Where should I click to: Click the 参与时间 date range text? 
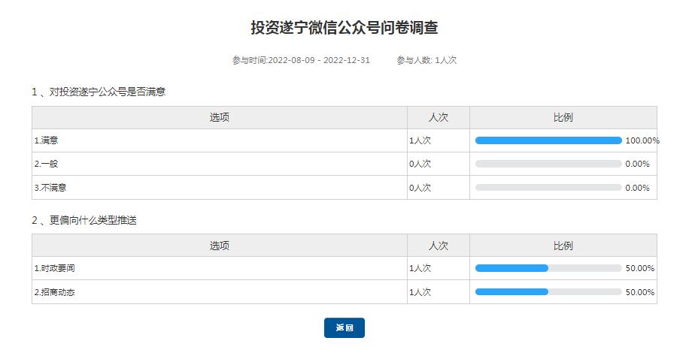click(301, 60)
